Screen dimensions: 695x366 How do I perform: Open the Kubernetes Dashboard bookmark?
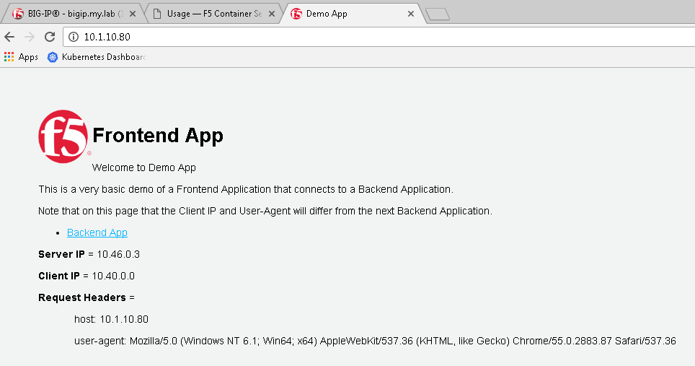point(97,57)
